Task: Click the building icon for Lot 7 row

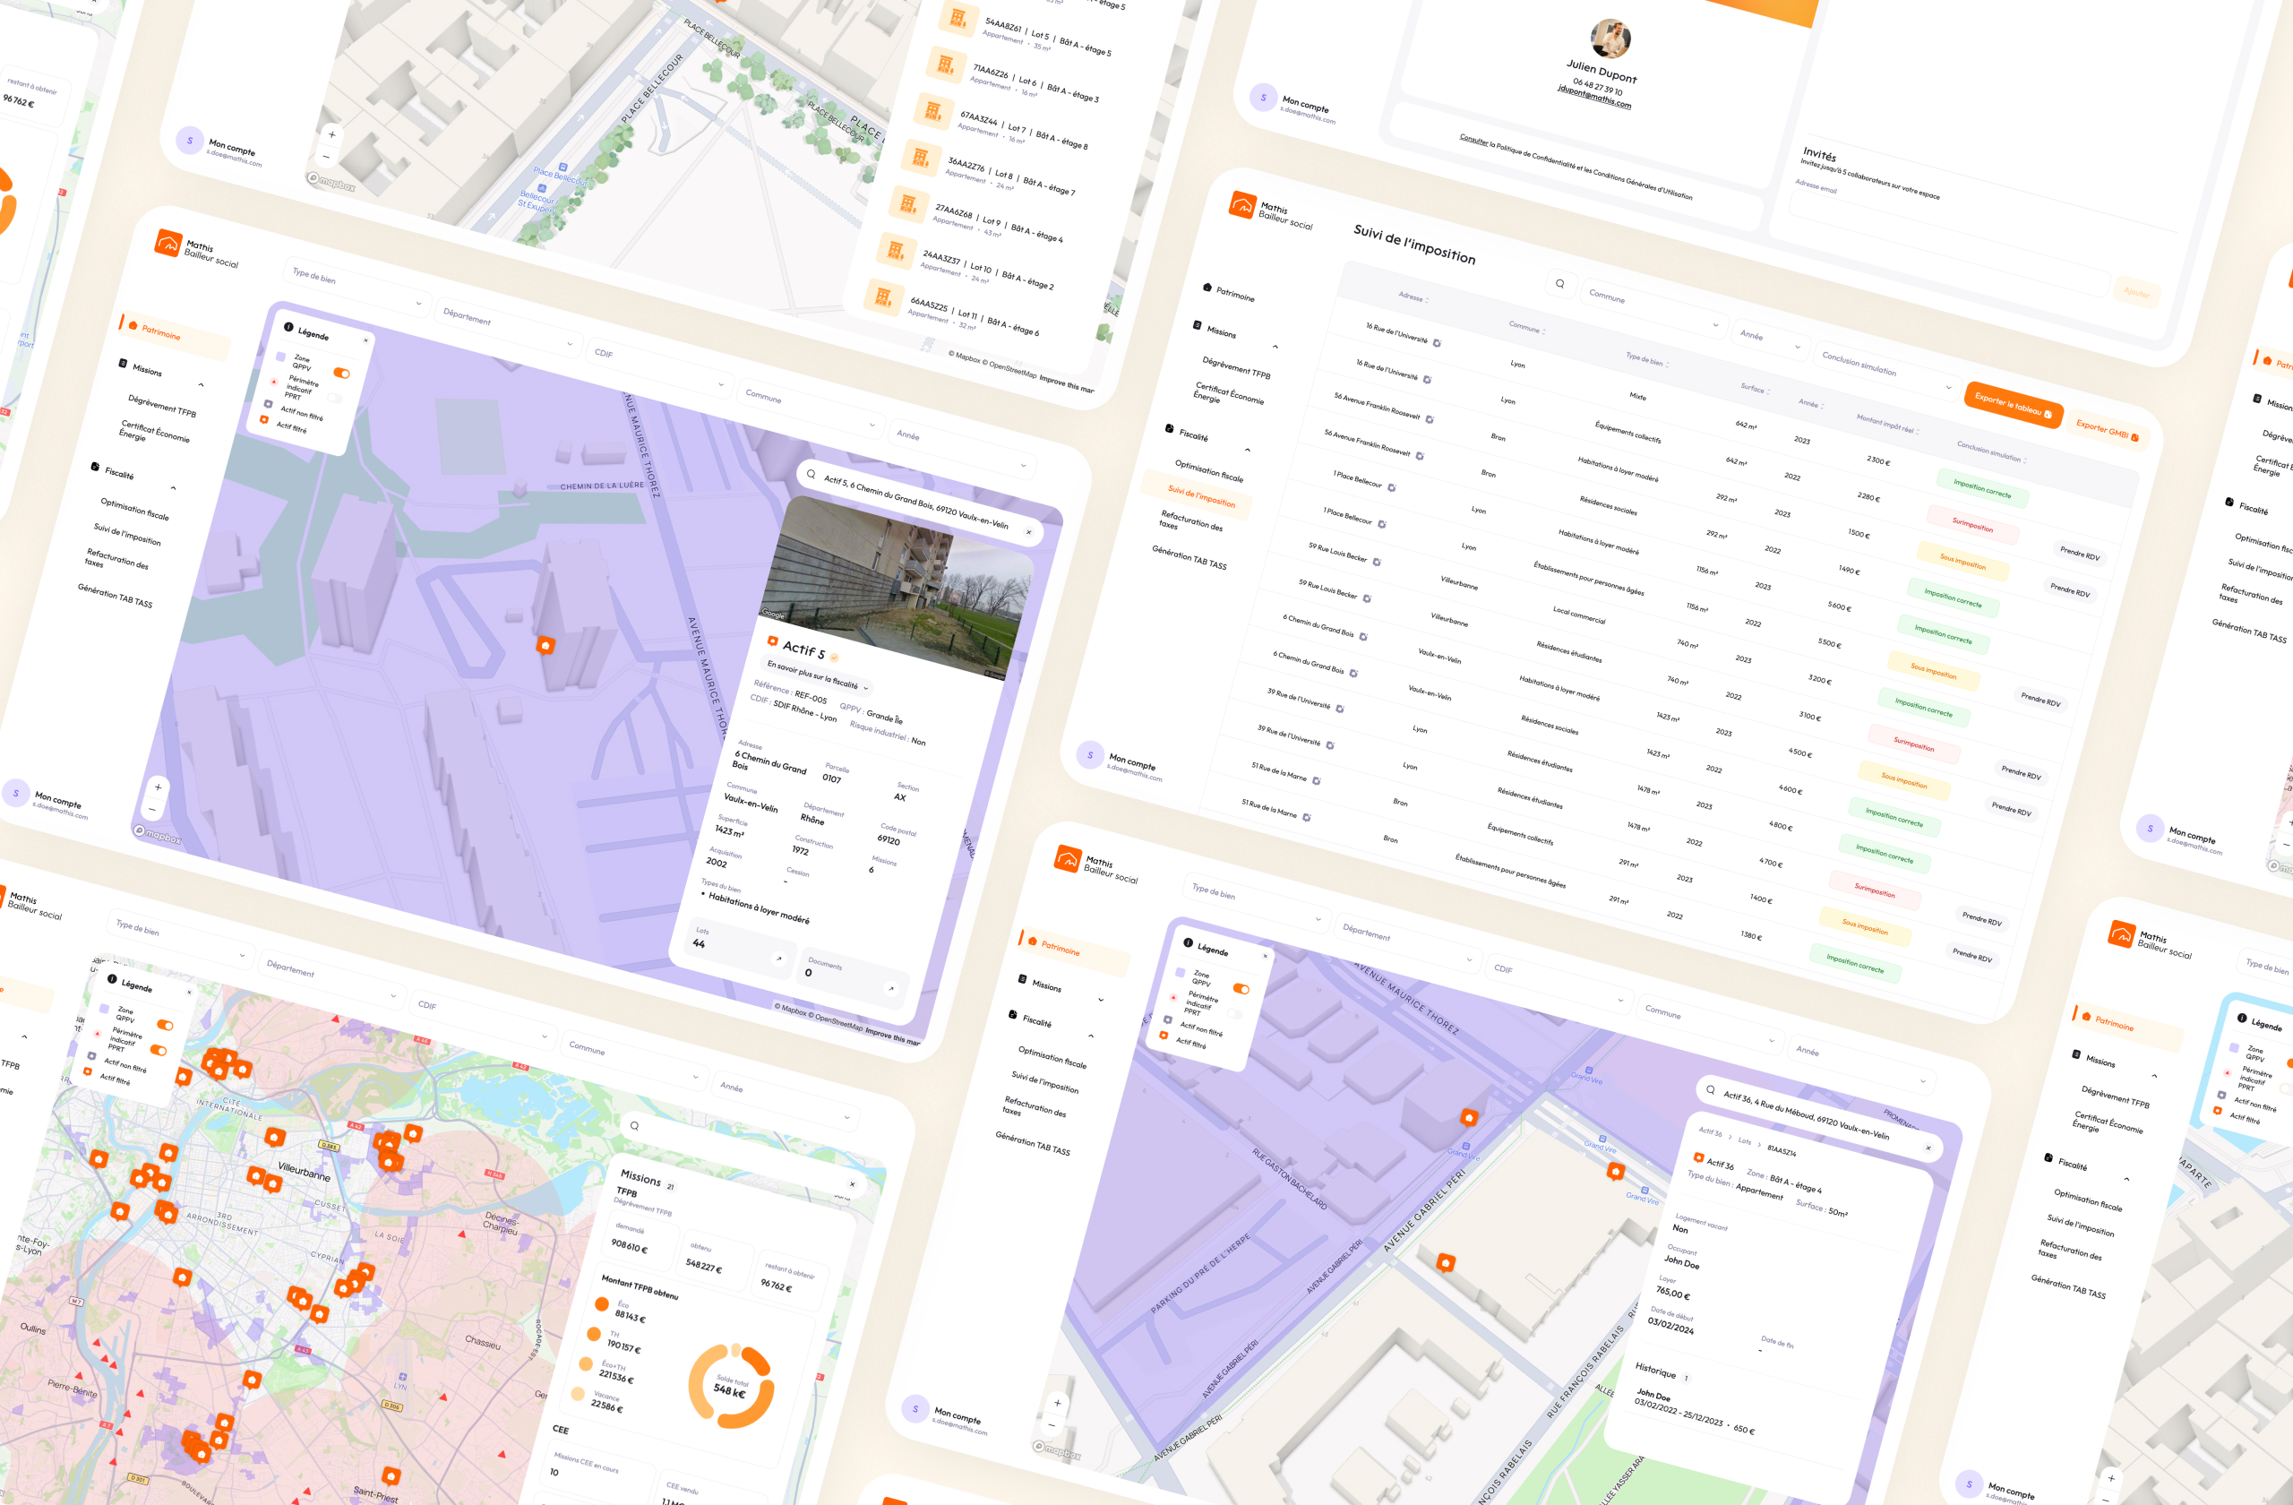Action: (932, 111)
